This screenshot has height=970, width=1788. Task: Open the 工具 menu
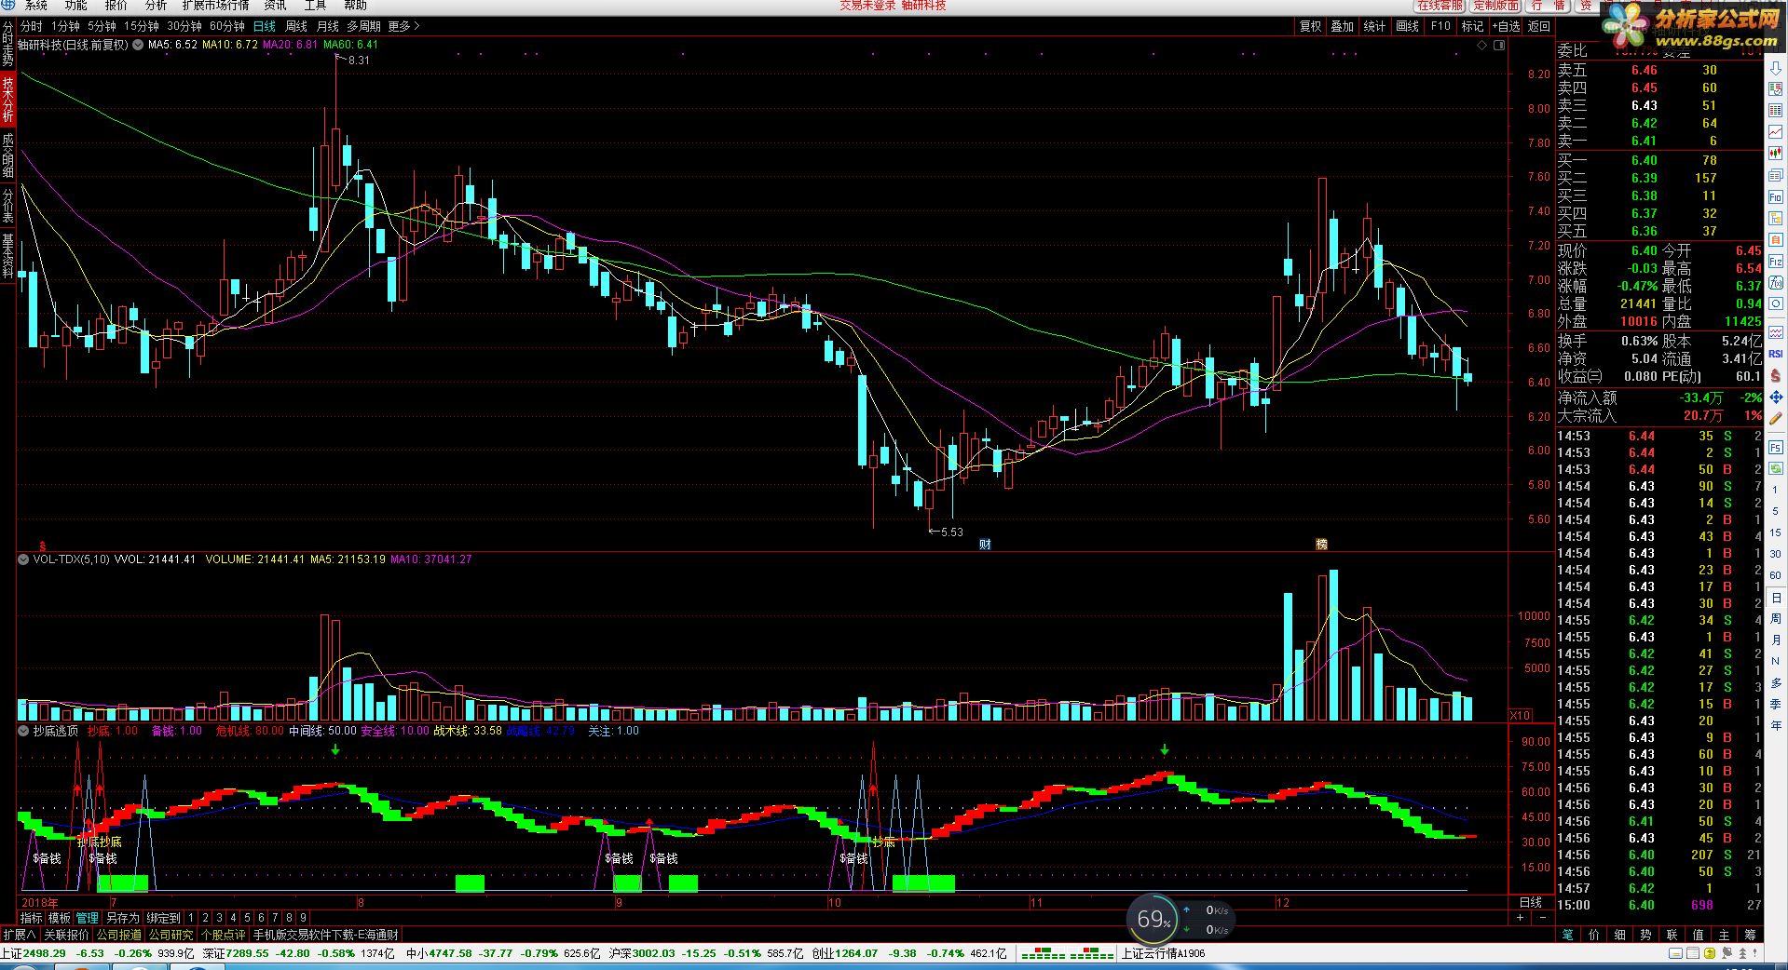[x=315, y=6]
